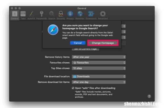The image size is (164, 108).
Task: Click the 'Are you sure' dialog heading
Action: click(85, 27)
